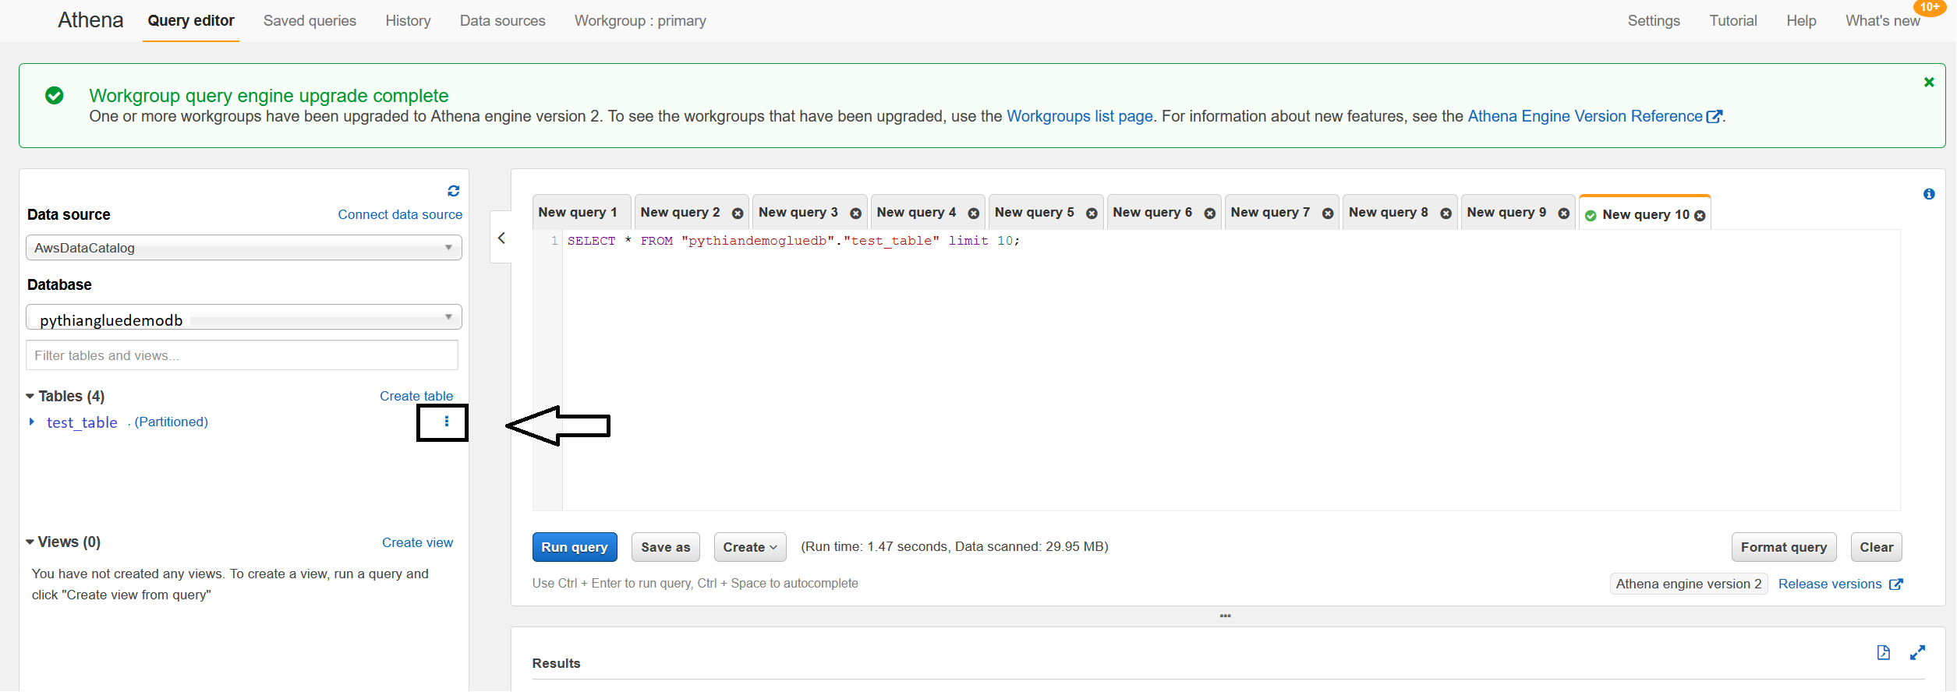
Task: Close the New query 10 tab
Action: [x=1700, y=216]
